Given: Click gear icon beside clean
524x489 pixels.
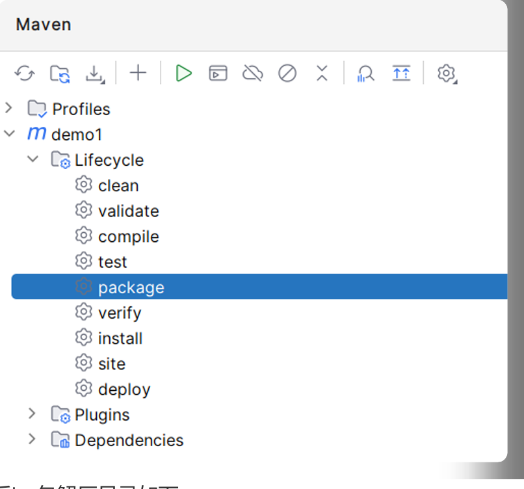Looking at the screenshot, I should click(x=84, y=184).
